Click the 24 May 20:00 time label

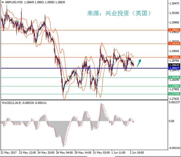[x=46, y=153]
